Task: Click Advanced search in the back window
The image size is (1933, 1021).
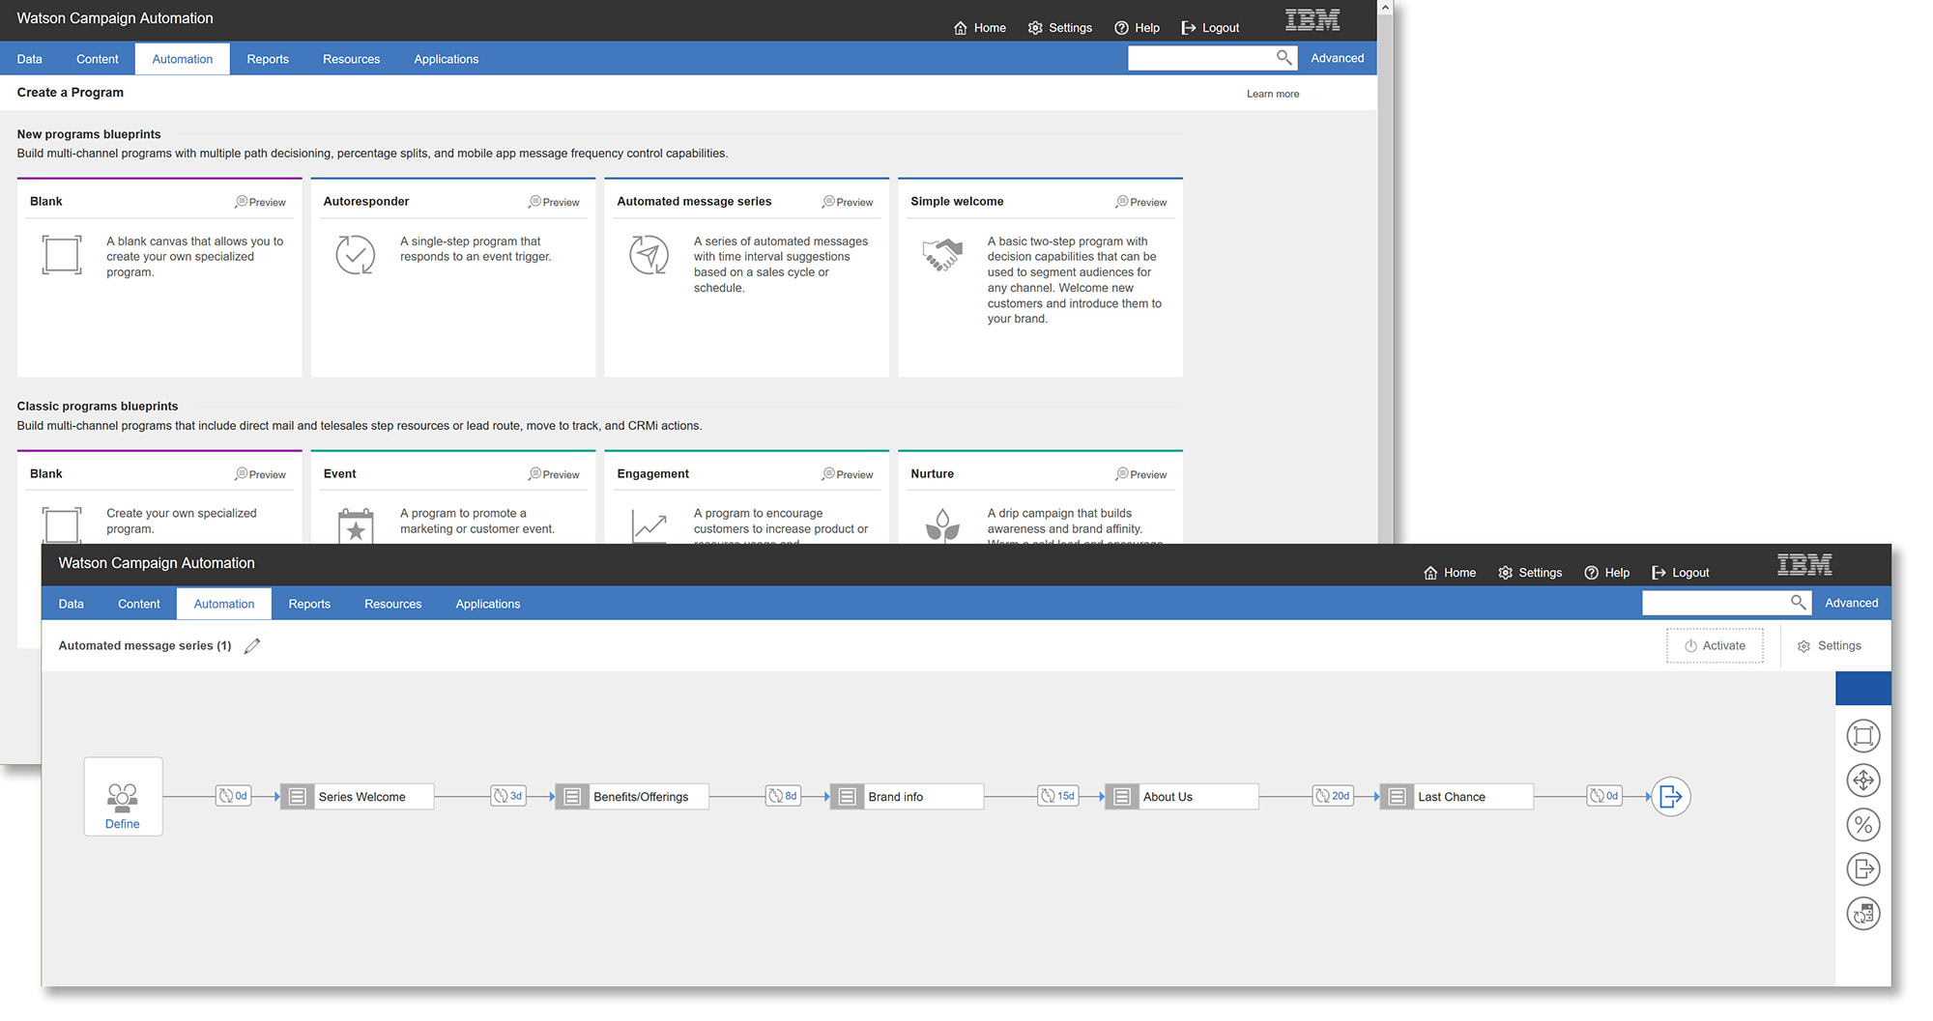Action: pos(1338,58)
